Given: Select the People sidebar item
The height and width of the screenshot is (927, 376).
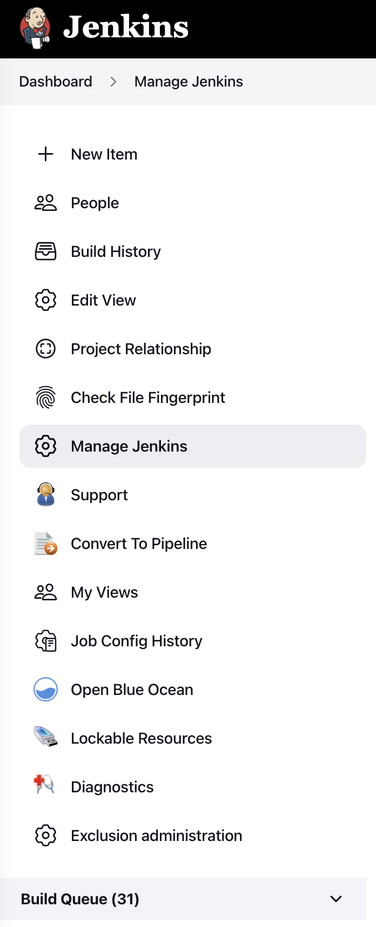Looking at the screenshot, I should 95,203.
